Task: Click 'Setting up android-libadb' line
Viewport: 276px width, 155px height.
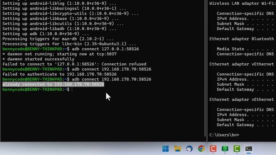Action: (x=60, y=29)
